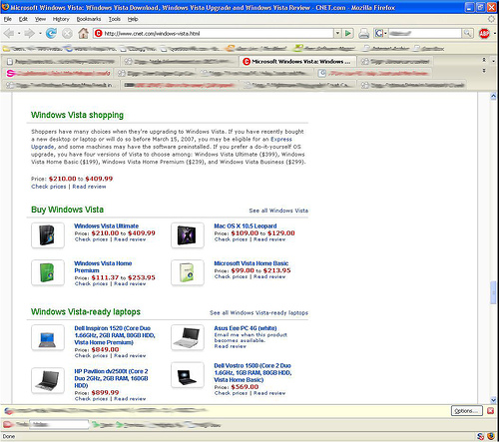Open the Windows Vista Ultimate product link
This screenshot has height=442, width=499.
coord(106,225)
